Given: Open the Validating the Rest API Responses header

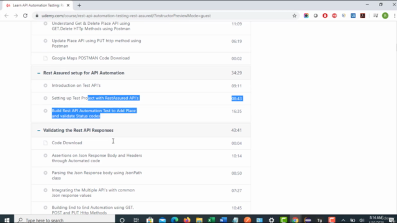Looking at the screenshot, I should click(x=78, y=130).
